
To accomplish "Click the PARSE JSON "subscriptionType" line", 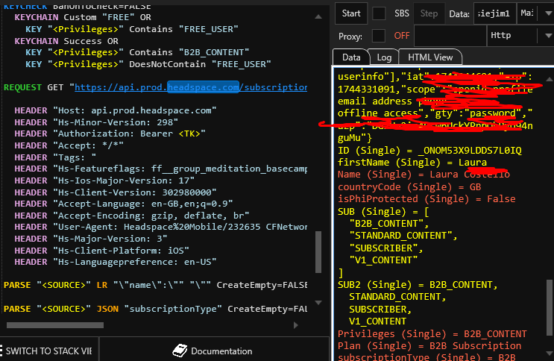I will coord(155,309).
